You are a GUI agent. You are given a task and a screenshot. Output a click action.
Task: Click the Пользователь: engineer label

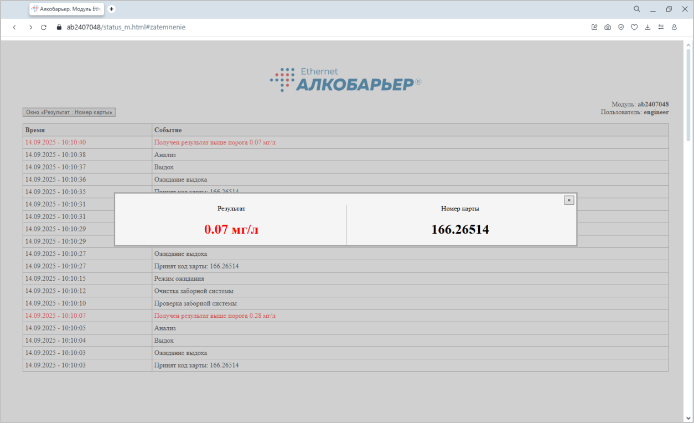pos(635,112)
